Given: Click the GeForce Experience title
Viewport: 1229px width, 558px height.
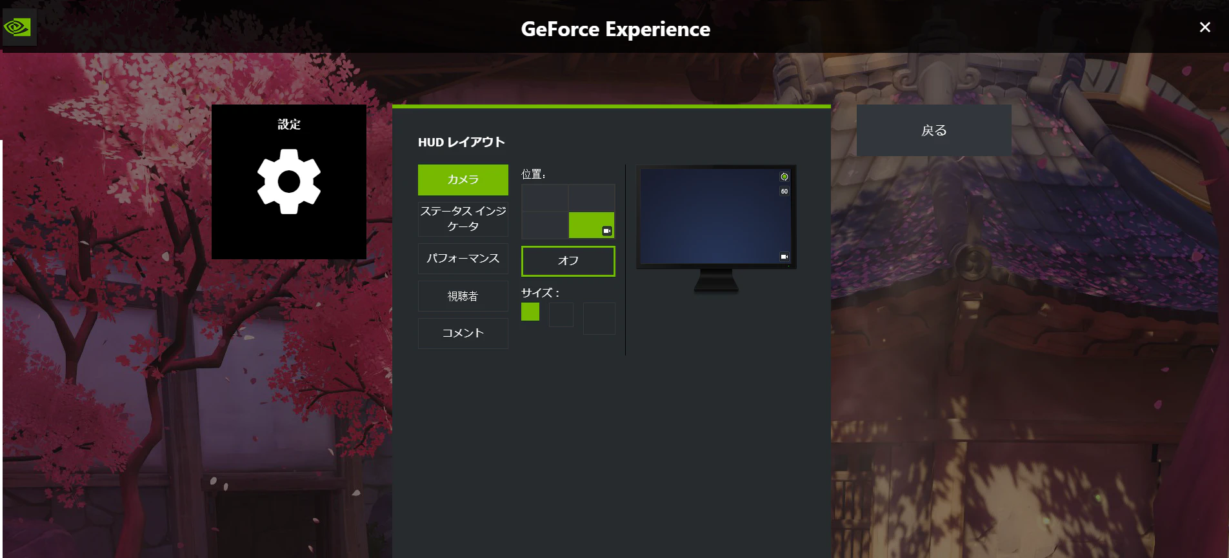Looking at the screenshot, I should [x=615, y=29].
